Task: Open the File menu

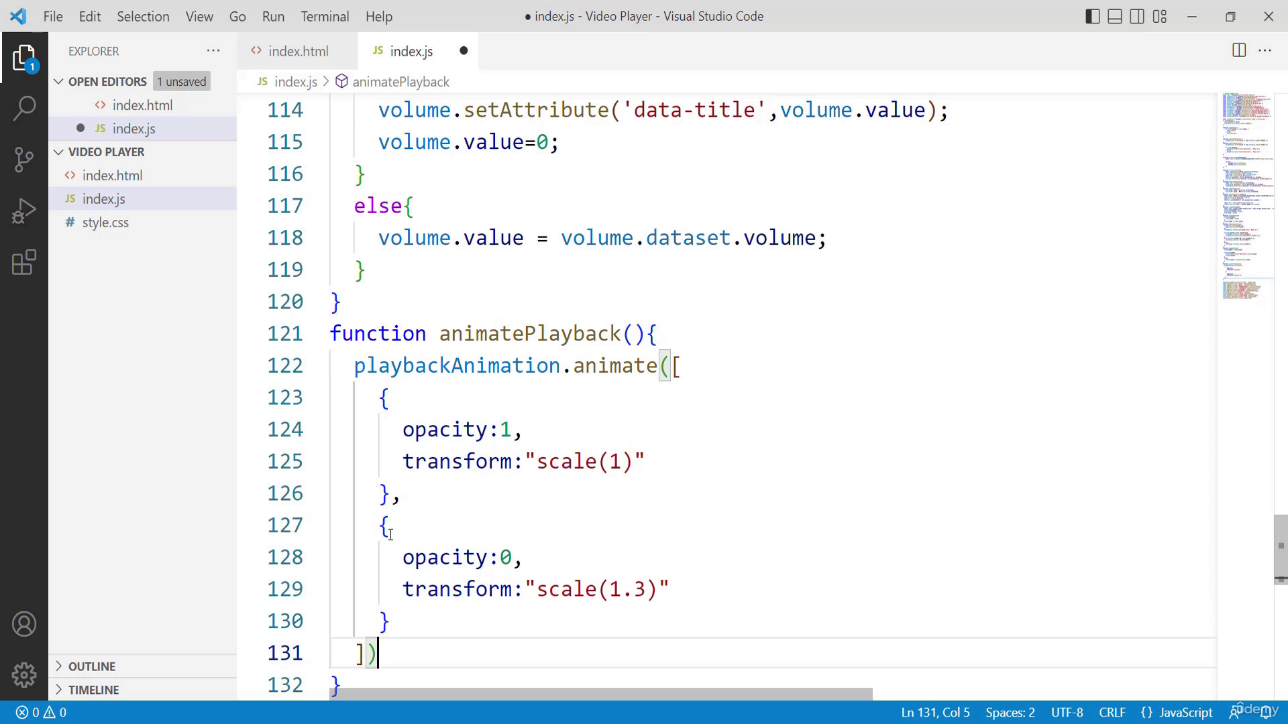Action: point(53,16)
